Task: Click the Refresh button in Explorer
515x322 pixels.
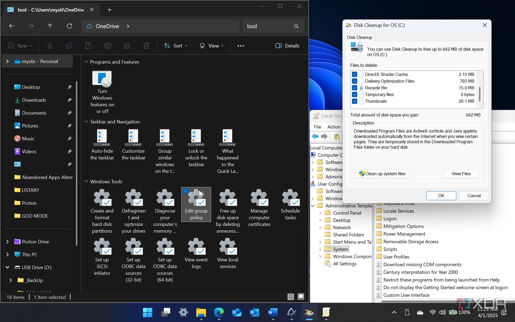Action: click(69, 26)
